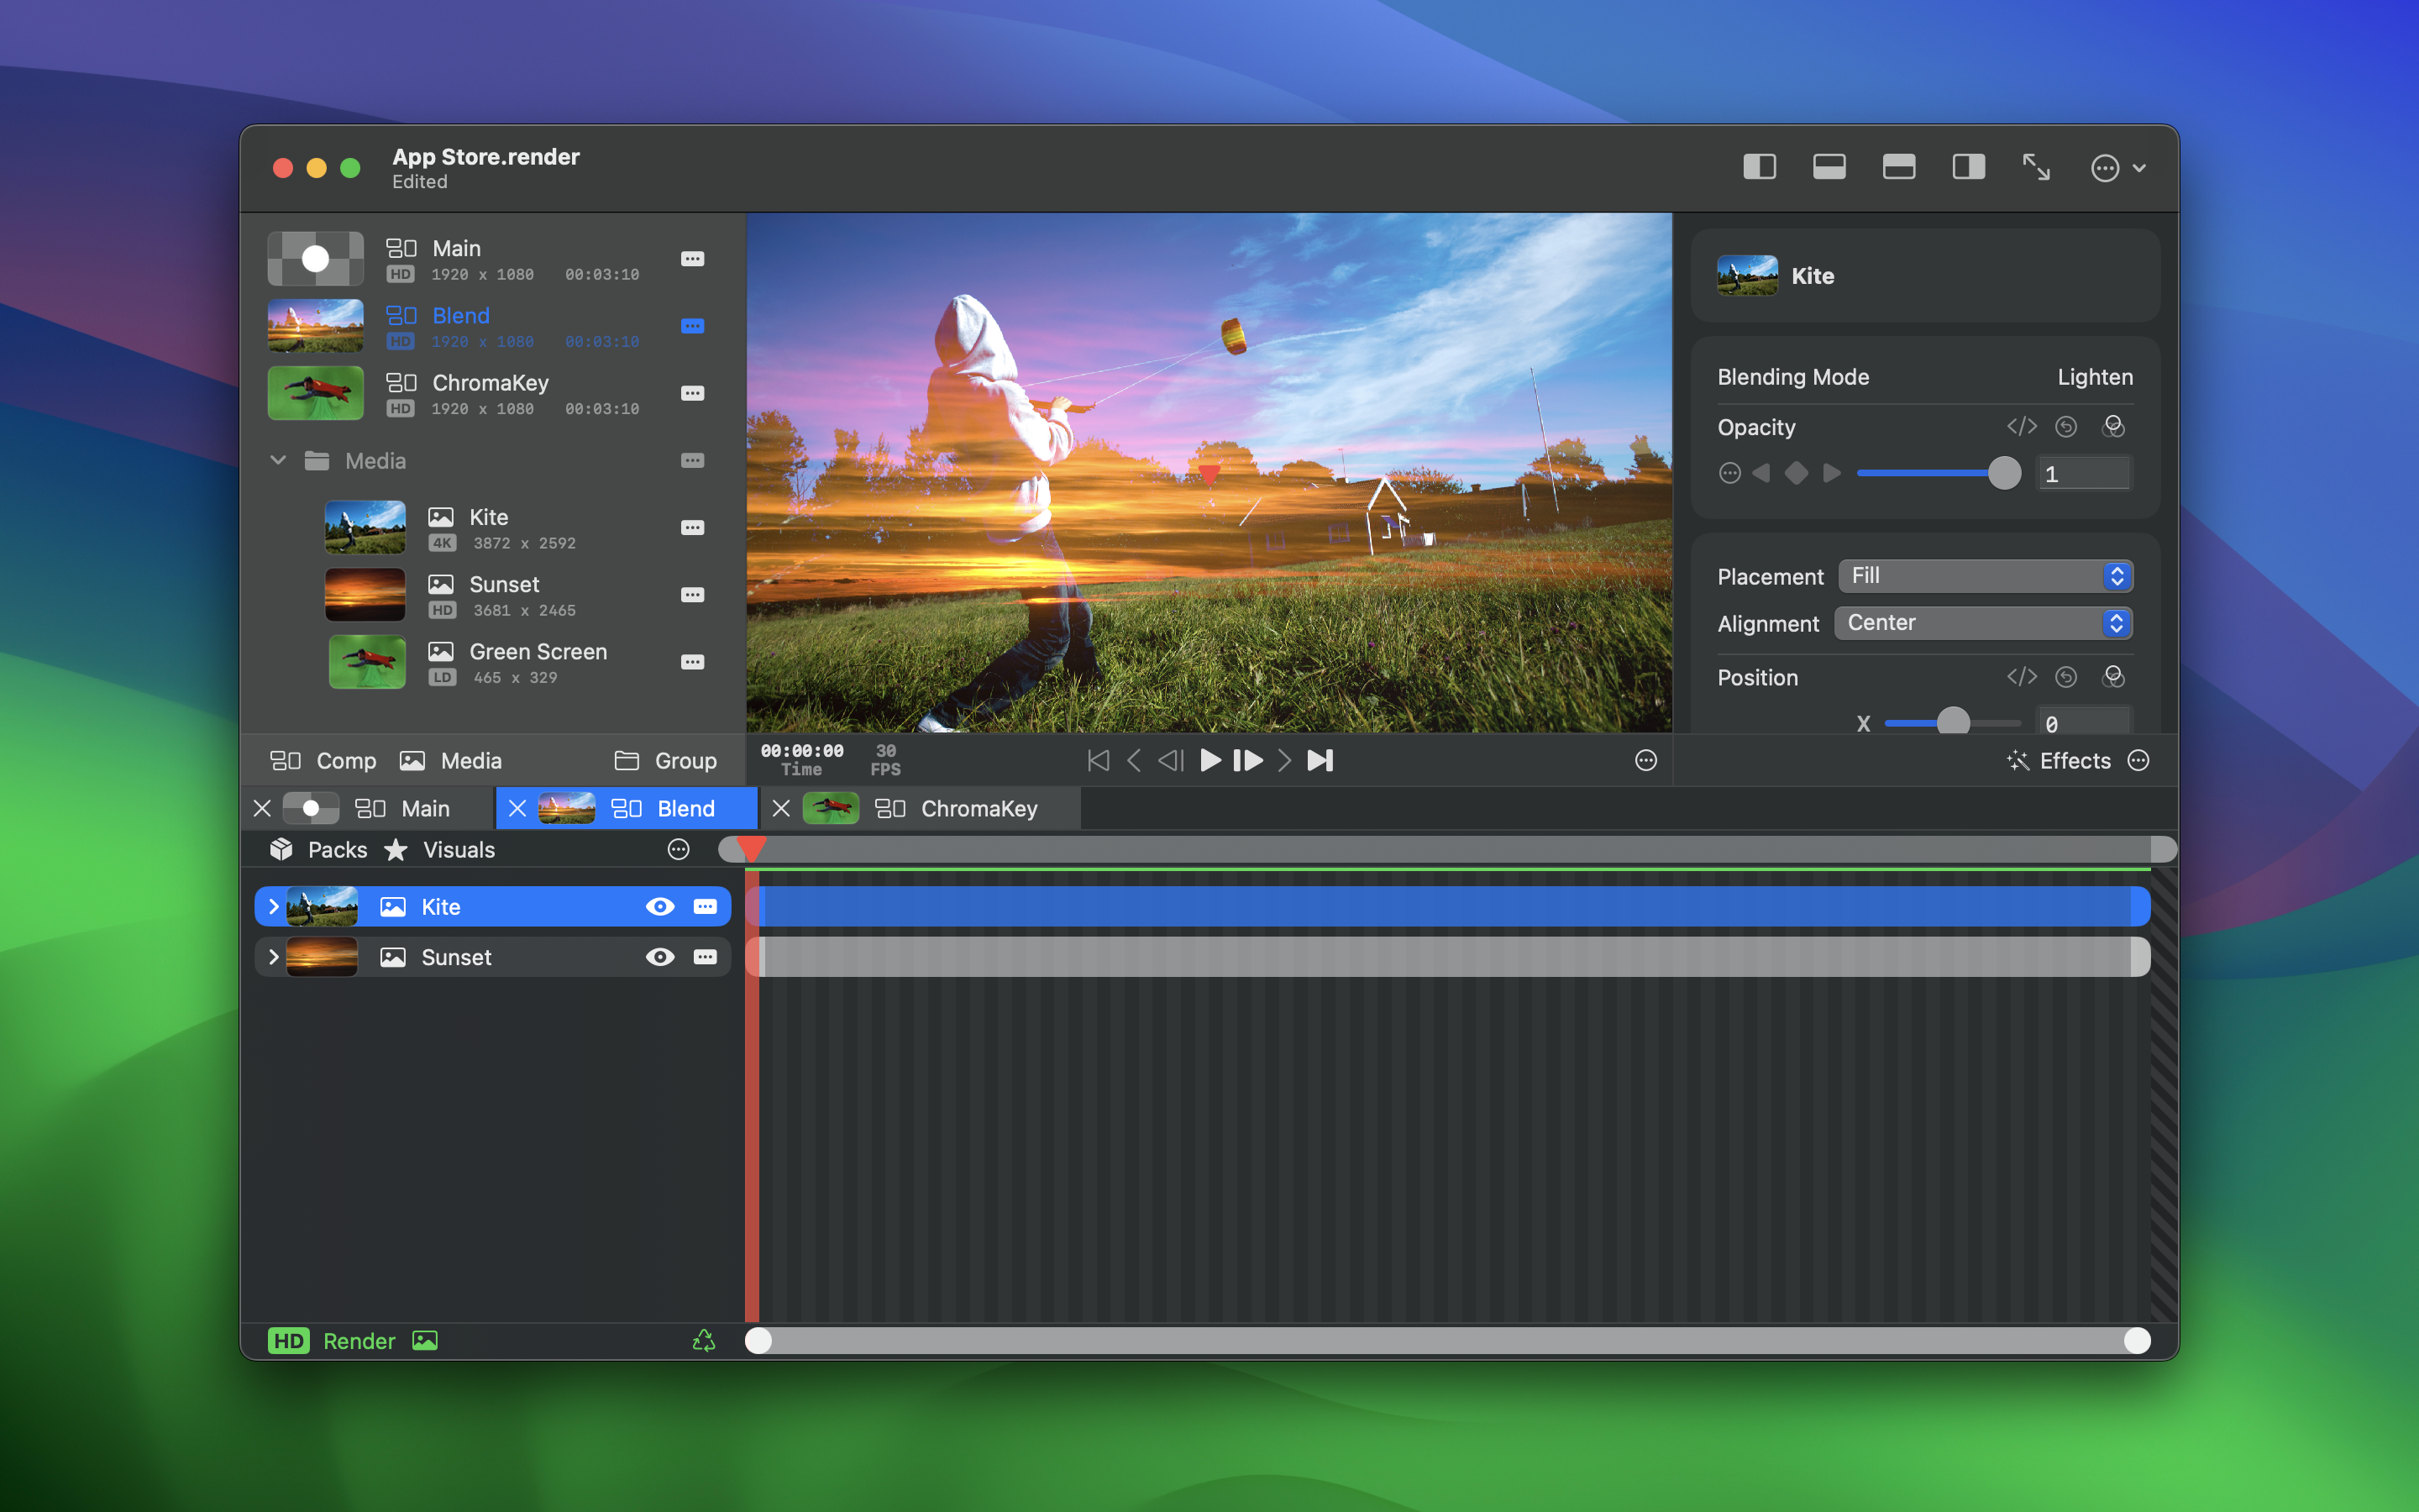
Task: Click the Opacity slider handle
Action: (x=2004, y=473)
